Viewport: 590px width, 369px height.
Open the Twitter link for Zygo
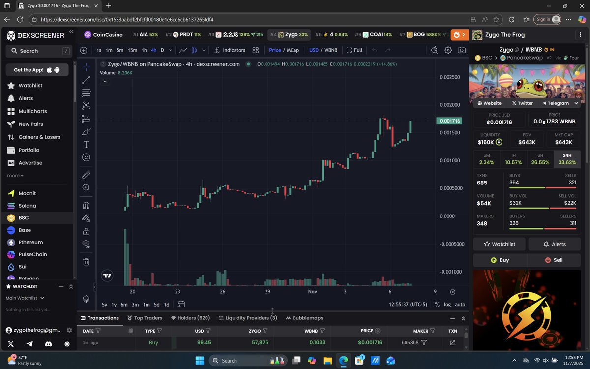tap(522, 103)
